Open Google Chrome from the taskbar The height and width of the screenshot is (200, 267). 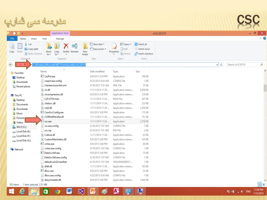coord(58,191)
